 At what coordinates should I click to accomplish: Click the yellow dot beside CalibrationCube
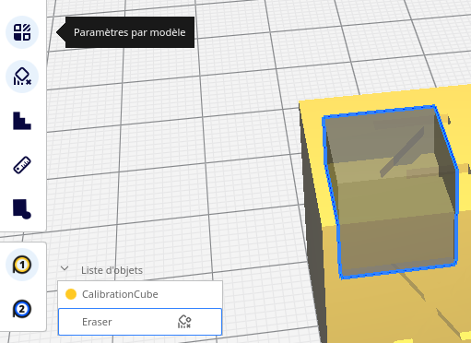71,294
